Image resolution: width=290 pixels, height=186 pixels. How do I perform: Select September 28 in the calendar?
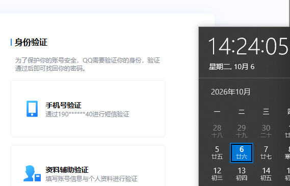[x=217, y=131]
